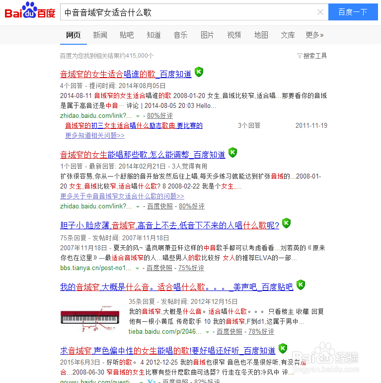Switch to the 新闻 tab
The height and width of the screenshot is (383, 381).
(100, 35)
